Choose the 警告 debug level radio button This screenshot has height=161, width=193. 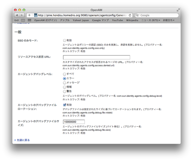tap(65, 91)
